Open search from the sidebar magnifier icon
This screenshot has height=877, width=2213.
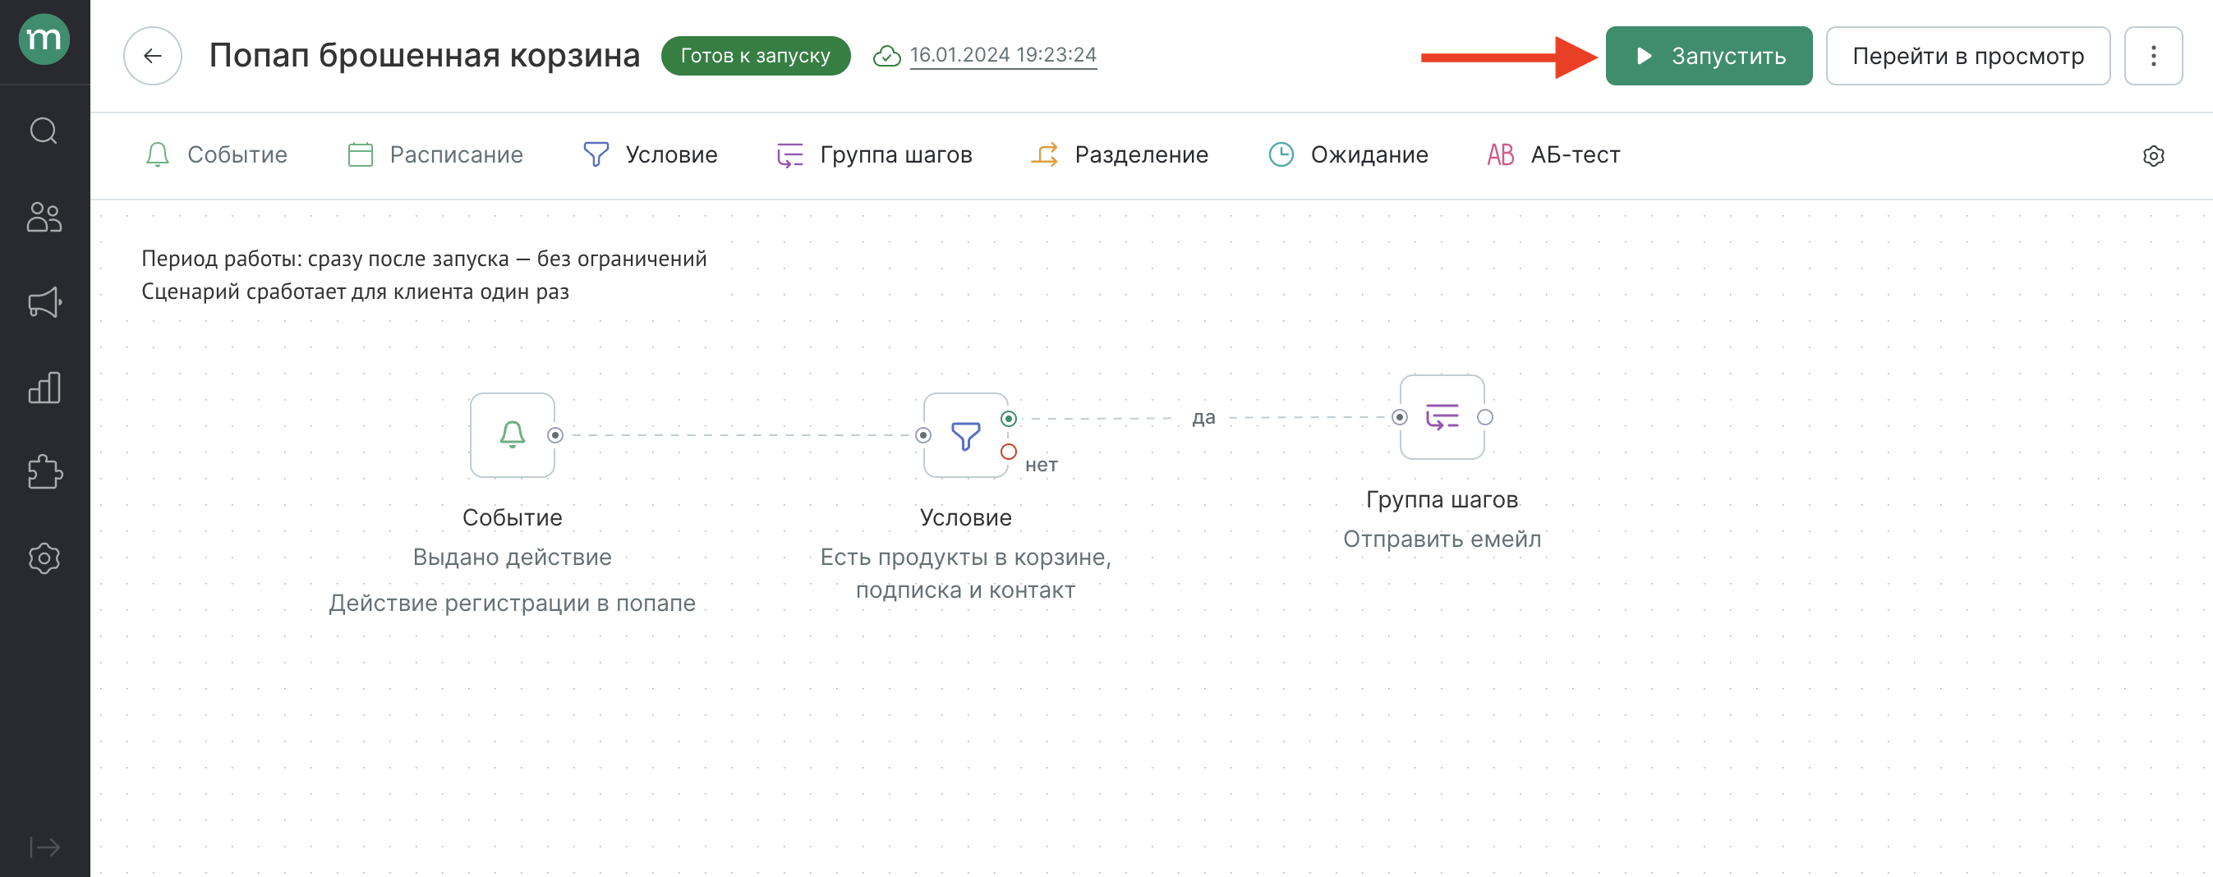[x=44, y=131]
